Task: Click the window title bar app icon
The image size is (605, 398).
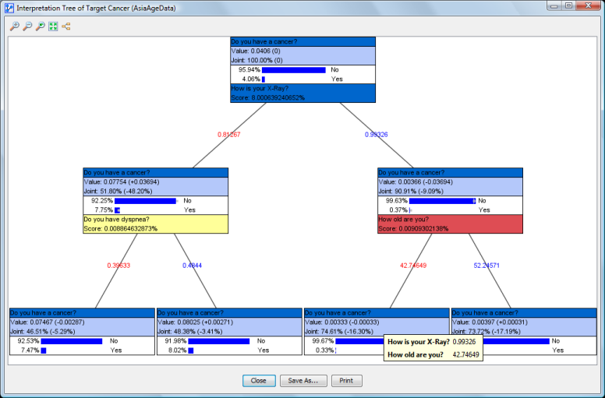Action: point(8,7)
